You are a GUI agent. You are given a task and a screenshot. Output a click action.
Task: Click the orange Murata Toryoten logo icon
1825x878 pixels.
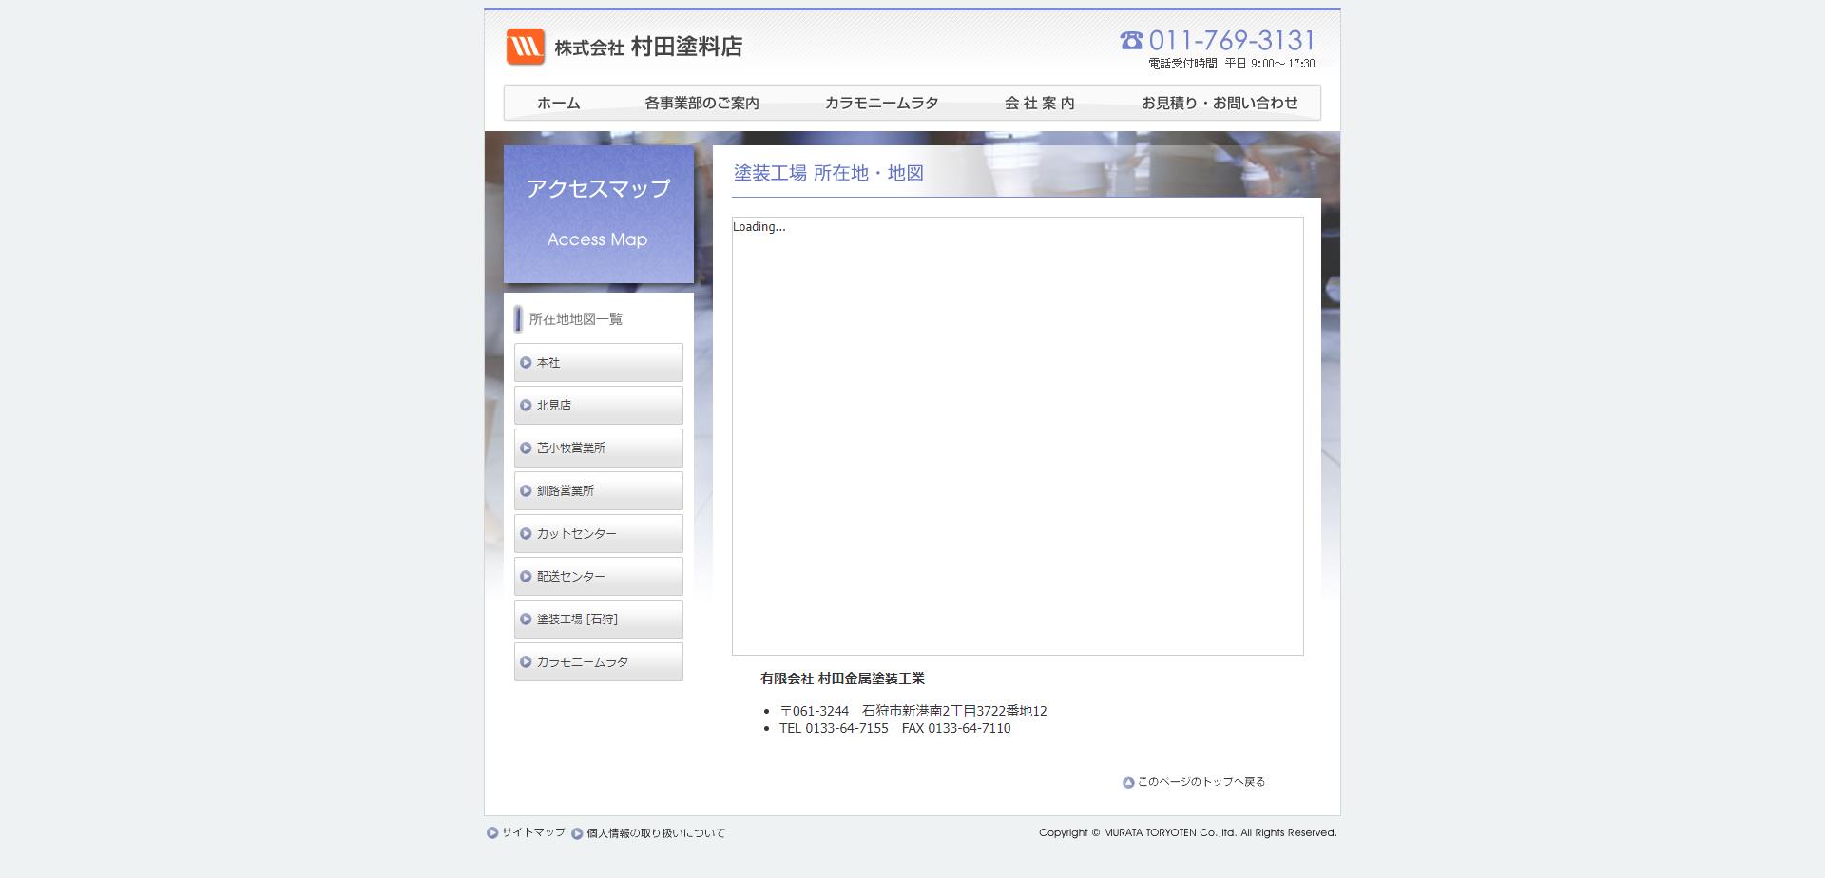[525, 47]
